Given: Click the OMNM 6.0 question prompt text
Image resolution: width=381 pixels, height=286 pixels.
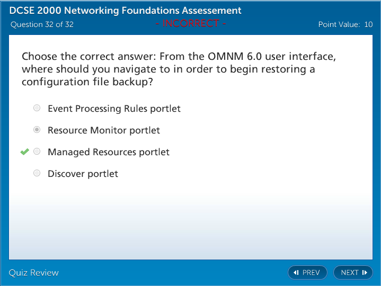Looking at the screenshot, I should [179, 69].
